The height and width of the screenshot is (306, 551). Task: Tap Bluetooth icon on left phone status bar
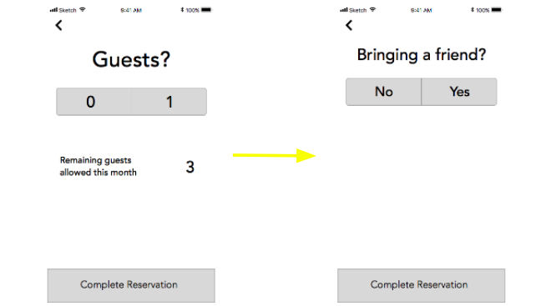(x=182, y=10)
